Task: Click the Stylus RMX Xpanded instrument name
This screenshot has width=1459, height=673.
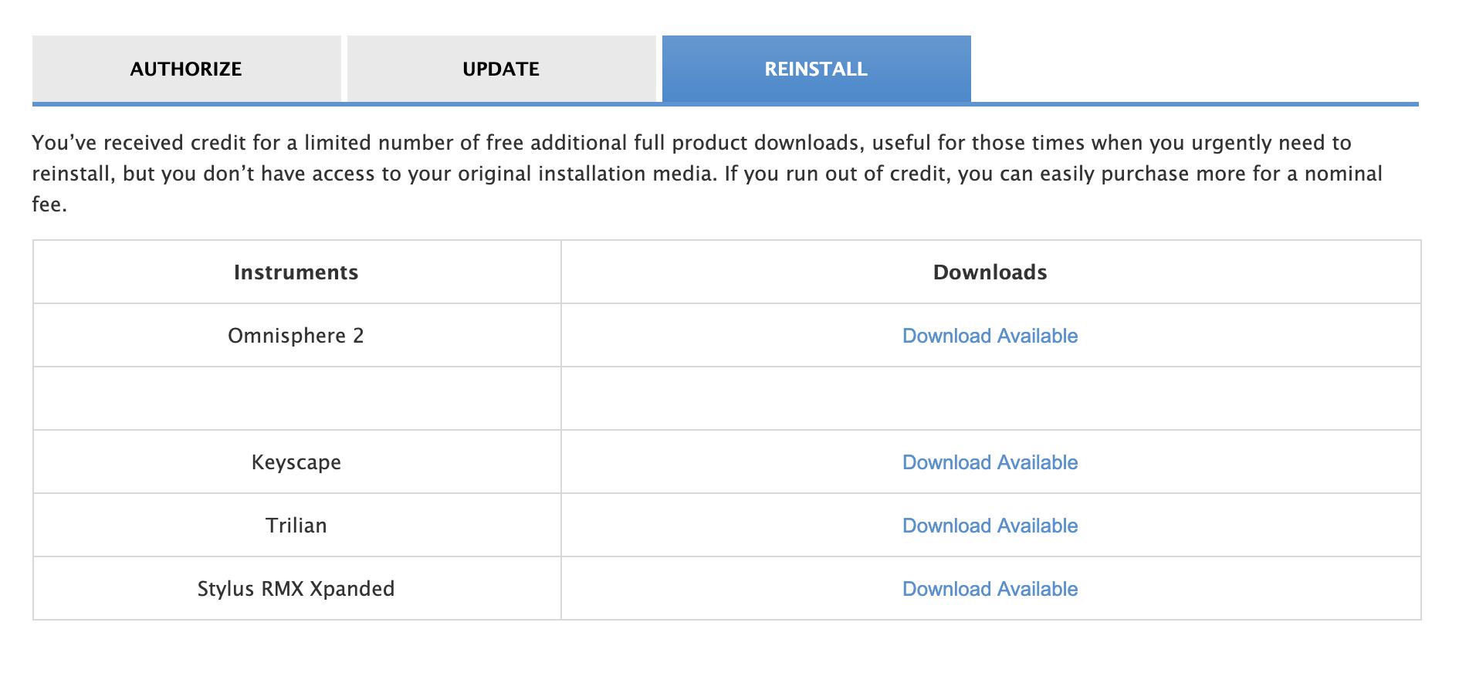Action: [296, 589]
